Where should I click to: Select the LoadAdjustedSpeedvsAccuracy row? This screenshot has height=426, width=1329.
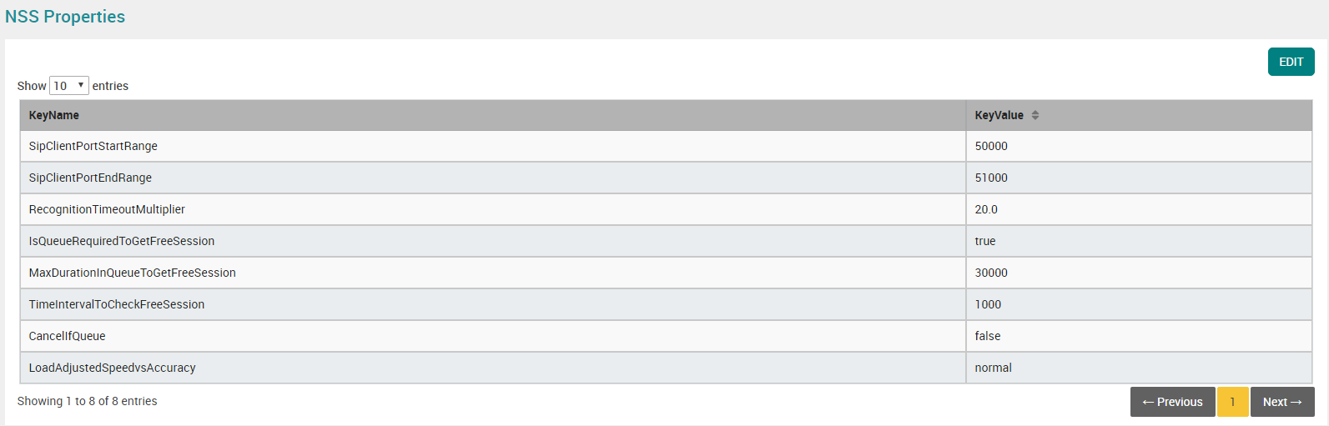666,368
